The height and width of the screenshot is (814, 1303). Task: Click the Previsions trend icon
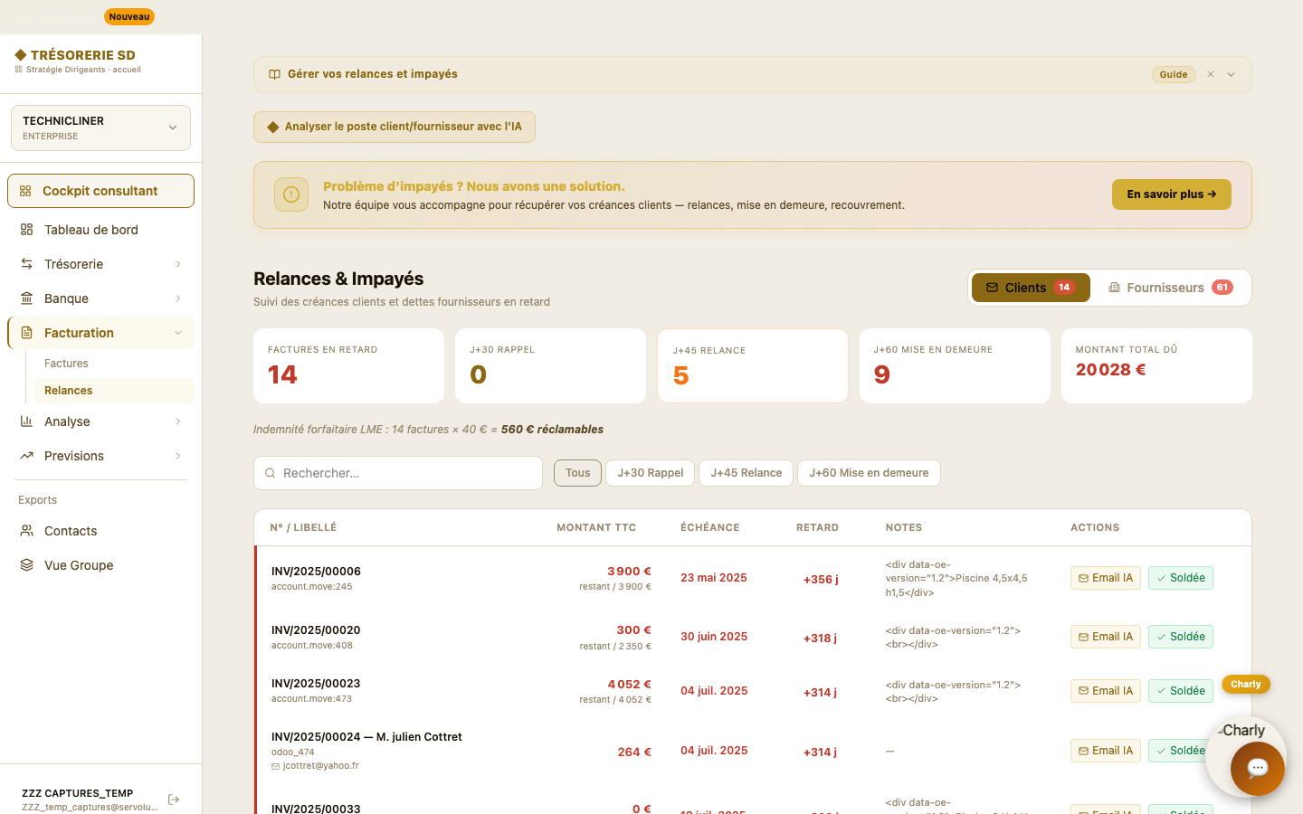click(27, 456)
